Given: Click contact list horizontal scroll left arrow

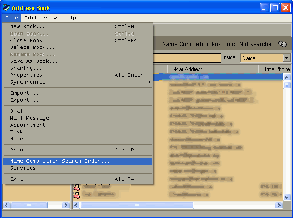Looking at the screenshot, I should click(x=76, y=205).
